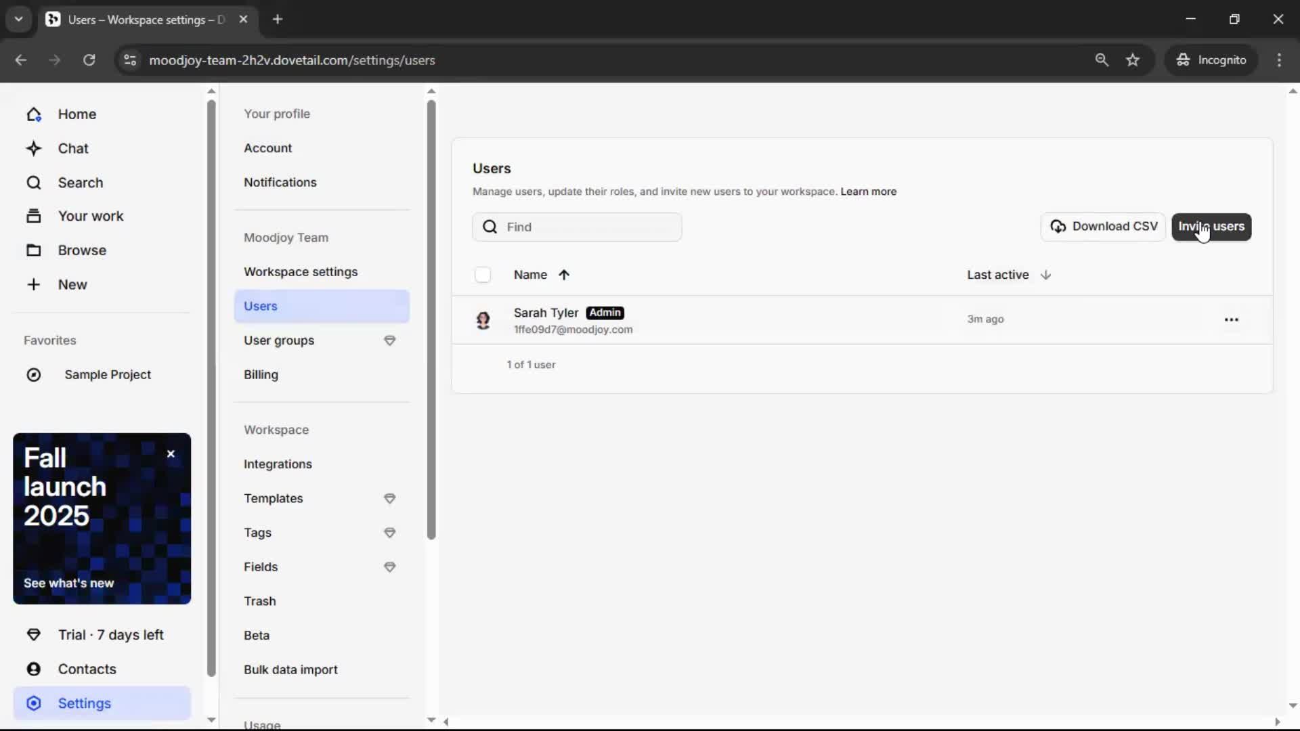This screenshot has height=731, width=1300.
Task: Click the Learn more link
Action: [868, 192]
